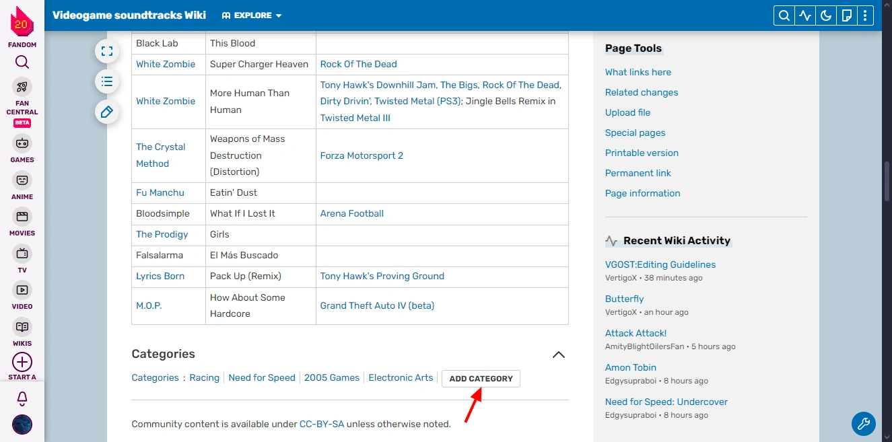
Task: Select Upload file page tool
Action: [627, 112]
